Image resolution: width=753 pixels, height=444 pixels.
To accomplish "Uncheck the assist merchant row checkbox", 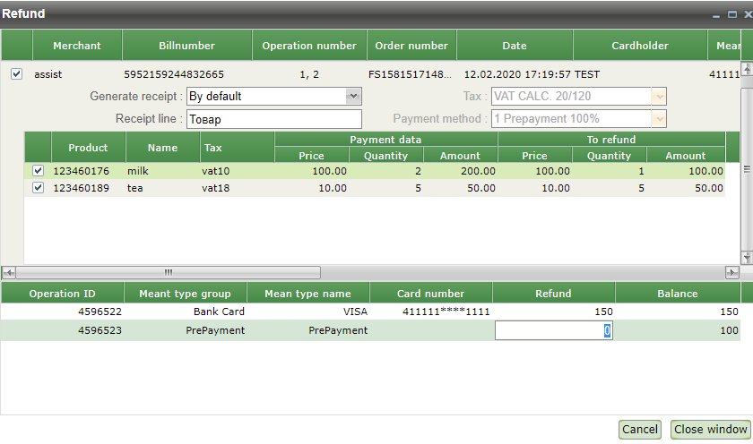I will coord(16,74).
